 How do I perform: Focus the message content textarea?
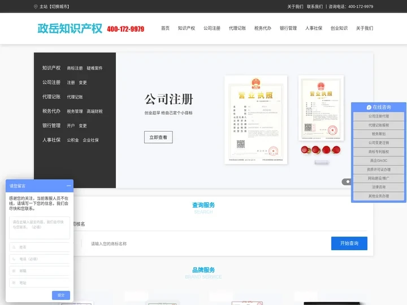click(x=40, y=228)
